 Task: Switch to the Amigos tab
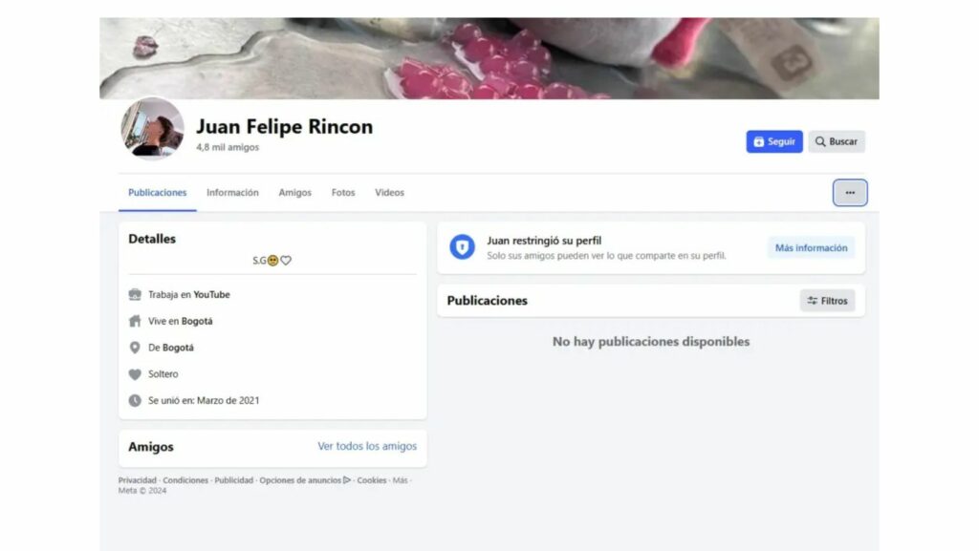tap(294, 193)
